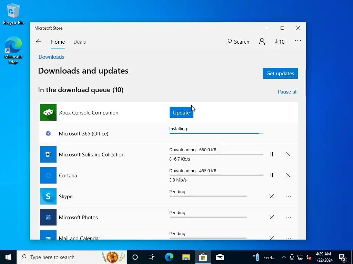353x264 pixels.
Task: Click the Store window vertical scrollbar
Action: click(x=305, y=82)
